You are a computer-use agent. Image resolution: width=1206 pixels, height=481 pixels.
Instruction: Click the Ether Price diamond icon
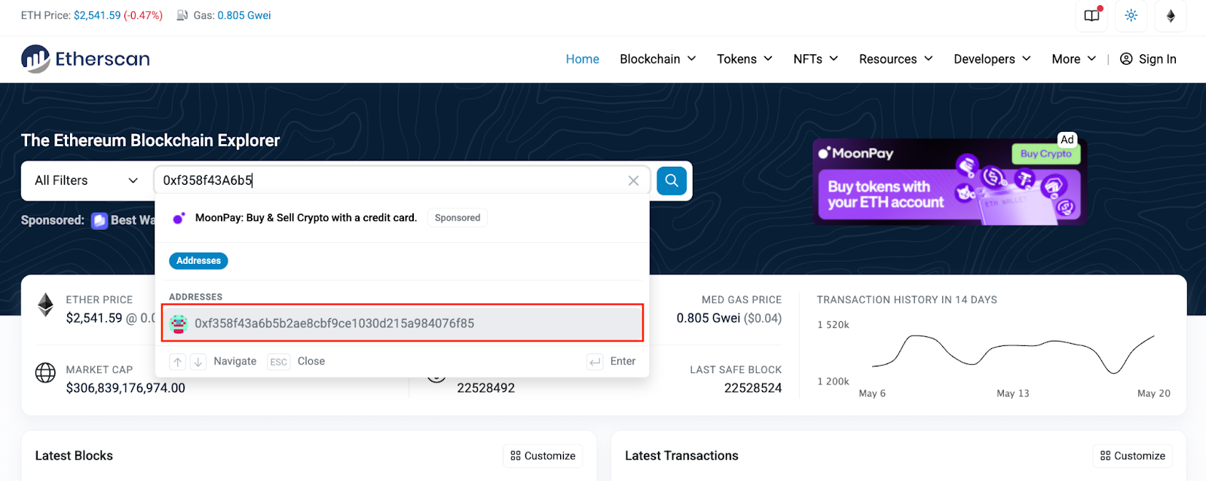click(x=46, y=305)
